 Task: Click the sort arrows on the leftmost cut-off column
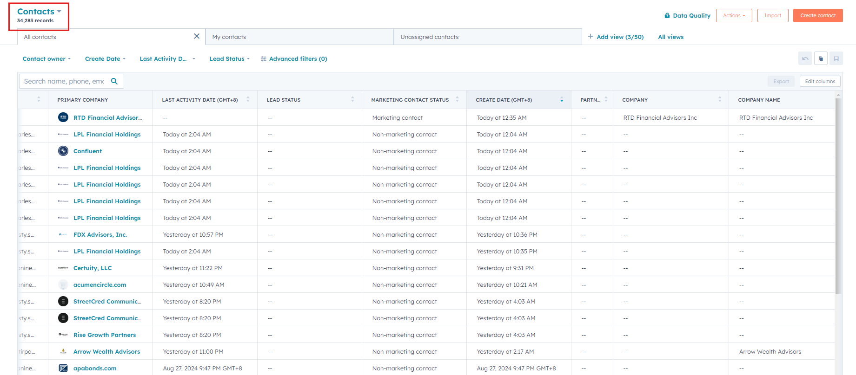(39, 99)
